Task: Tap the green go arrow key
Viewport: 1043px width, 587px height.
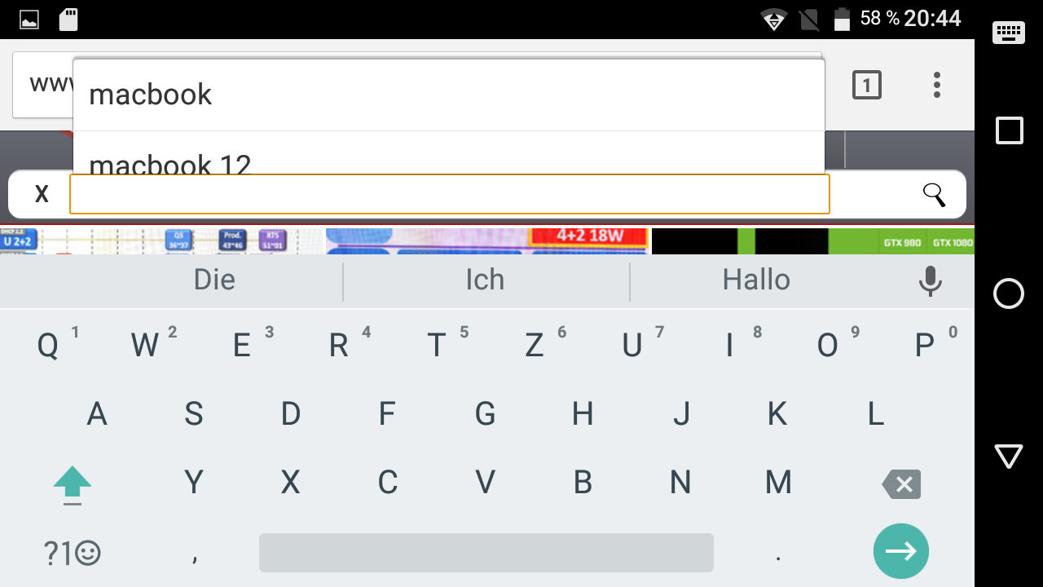Action: [900, 551]
